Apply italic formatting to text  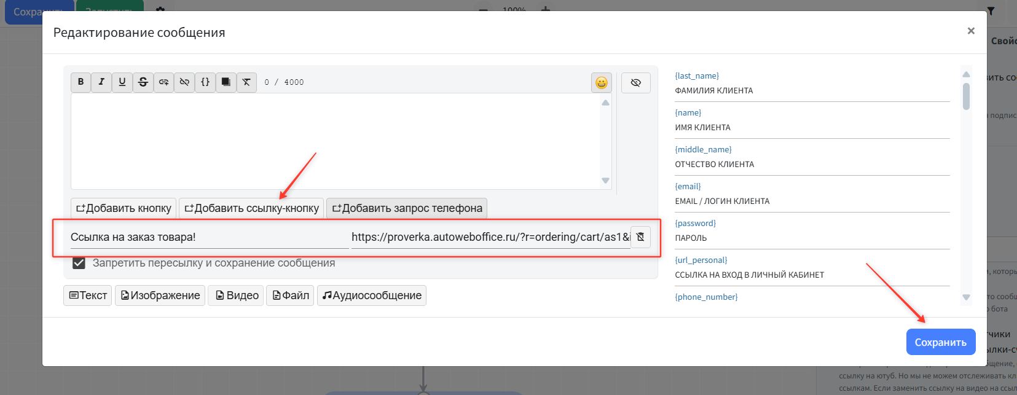pyautogui.click(x=101, y=82)
